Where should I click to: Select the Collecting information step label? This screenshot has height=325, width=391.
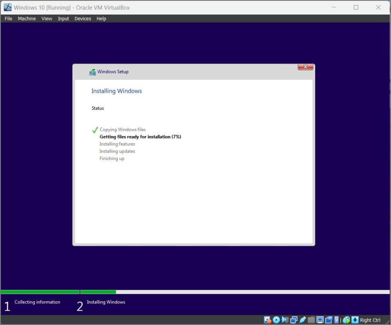coord(37,302)
